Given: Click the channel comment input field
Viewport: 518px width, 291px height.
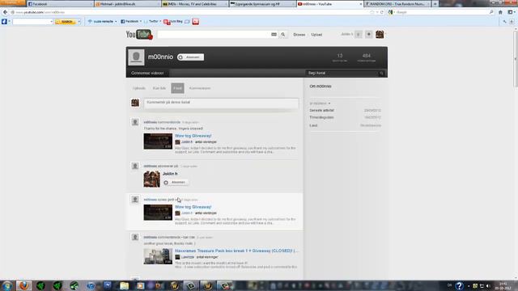Looking at the screenshot, I should click(x=221, y=103).
